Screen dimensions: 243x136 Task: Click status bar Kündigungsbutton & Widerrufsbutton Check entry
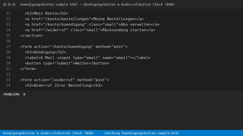click(x=49, y=133)
